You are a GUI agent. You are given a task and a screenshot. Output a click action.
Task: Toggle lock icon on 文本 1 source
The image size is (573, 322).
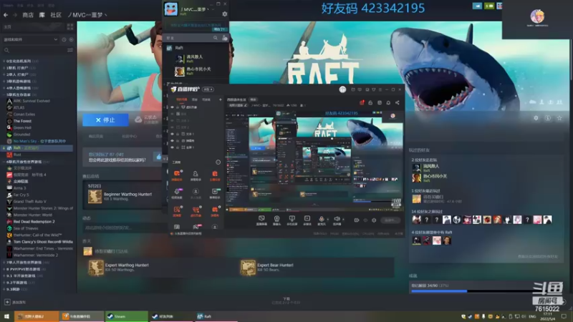(x=178, y=134)
